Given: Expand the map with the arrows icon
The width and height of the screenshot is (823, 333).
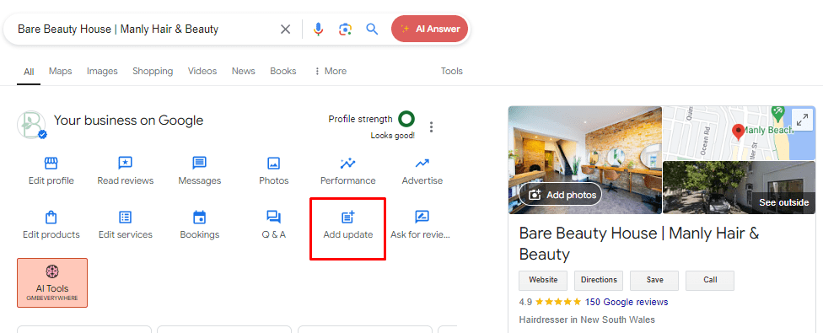Looking at the screenshot, I should pos(802,120).
